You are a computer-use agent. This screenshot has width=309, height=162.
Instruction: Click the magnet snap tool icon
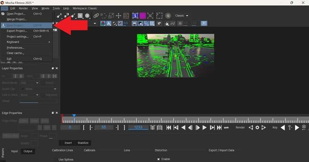click(66, 15)
